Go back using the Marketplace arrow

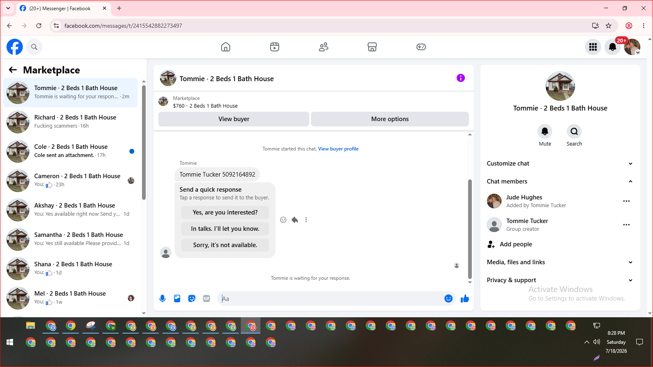click(x=13, y=70)
